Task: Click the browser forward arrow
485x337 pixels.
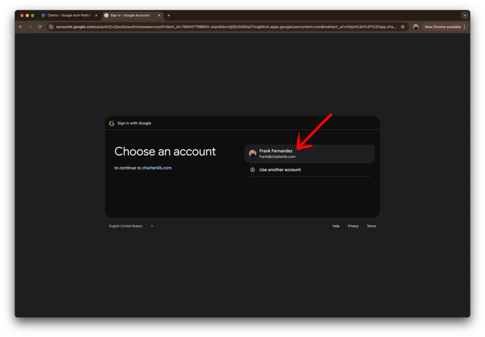Action: pyautogui.click(x=30, y=27)
